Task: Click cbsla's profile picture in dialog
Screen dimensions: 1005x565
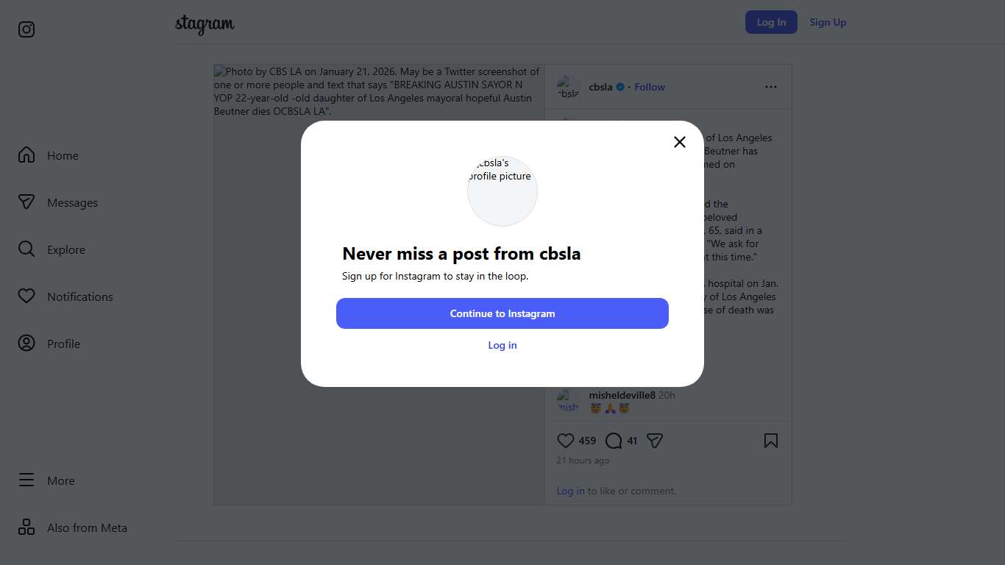Action: [x=502, y=191]
